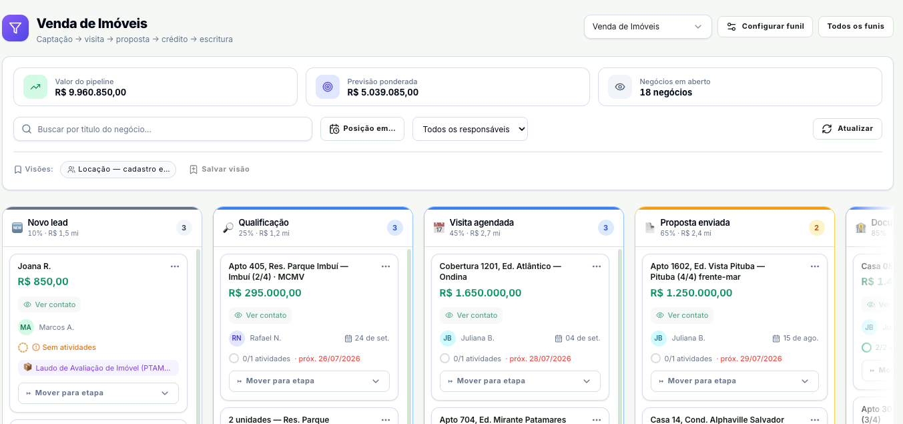Click Salvar visão
The width and height of the screenshot is (903, 424).
tap(220, 170)
